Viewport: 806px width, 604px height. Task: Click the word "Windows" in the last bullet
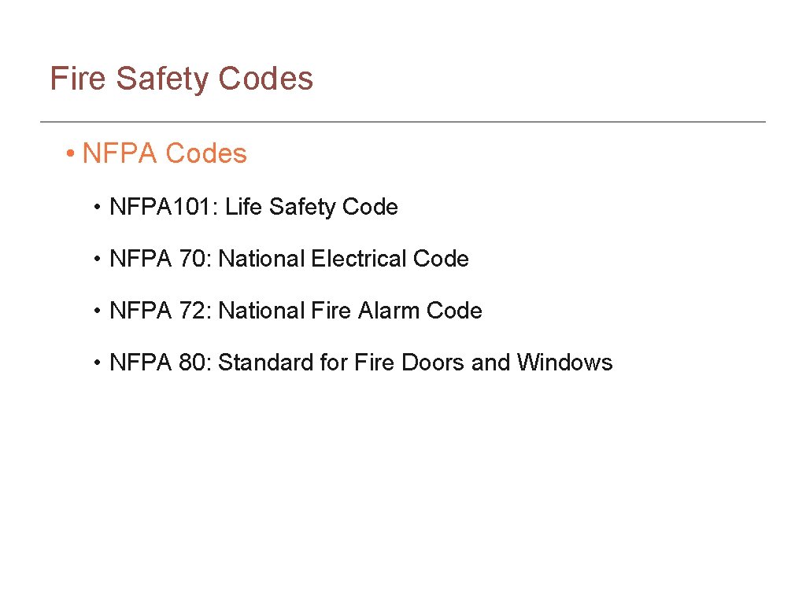565,362
